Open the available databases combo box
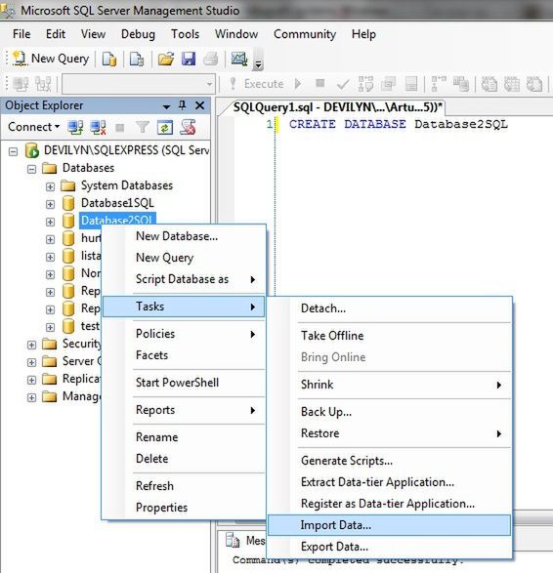This screenshot has height=573, width=553. [x=139, y=84]
